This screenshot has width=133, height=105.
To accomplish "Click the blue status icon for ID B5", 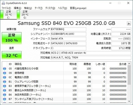I will [4, 90].
